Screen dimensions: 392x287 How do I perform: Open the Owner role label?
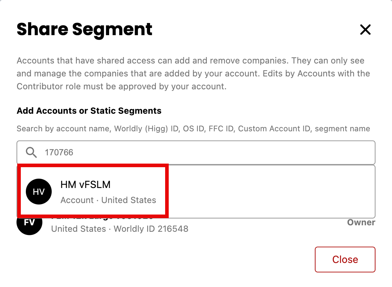[361, 222]
